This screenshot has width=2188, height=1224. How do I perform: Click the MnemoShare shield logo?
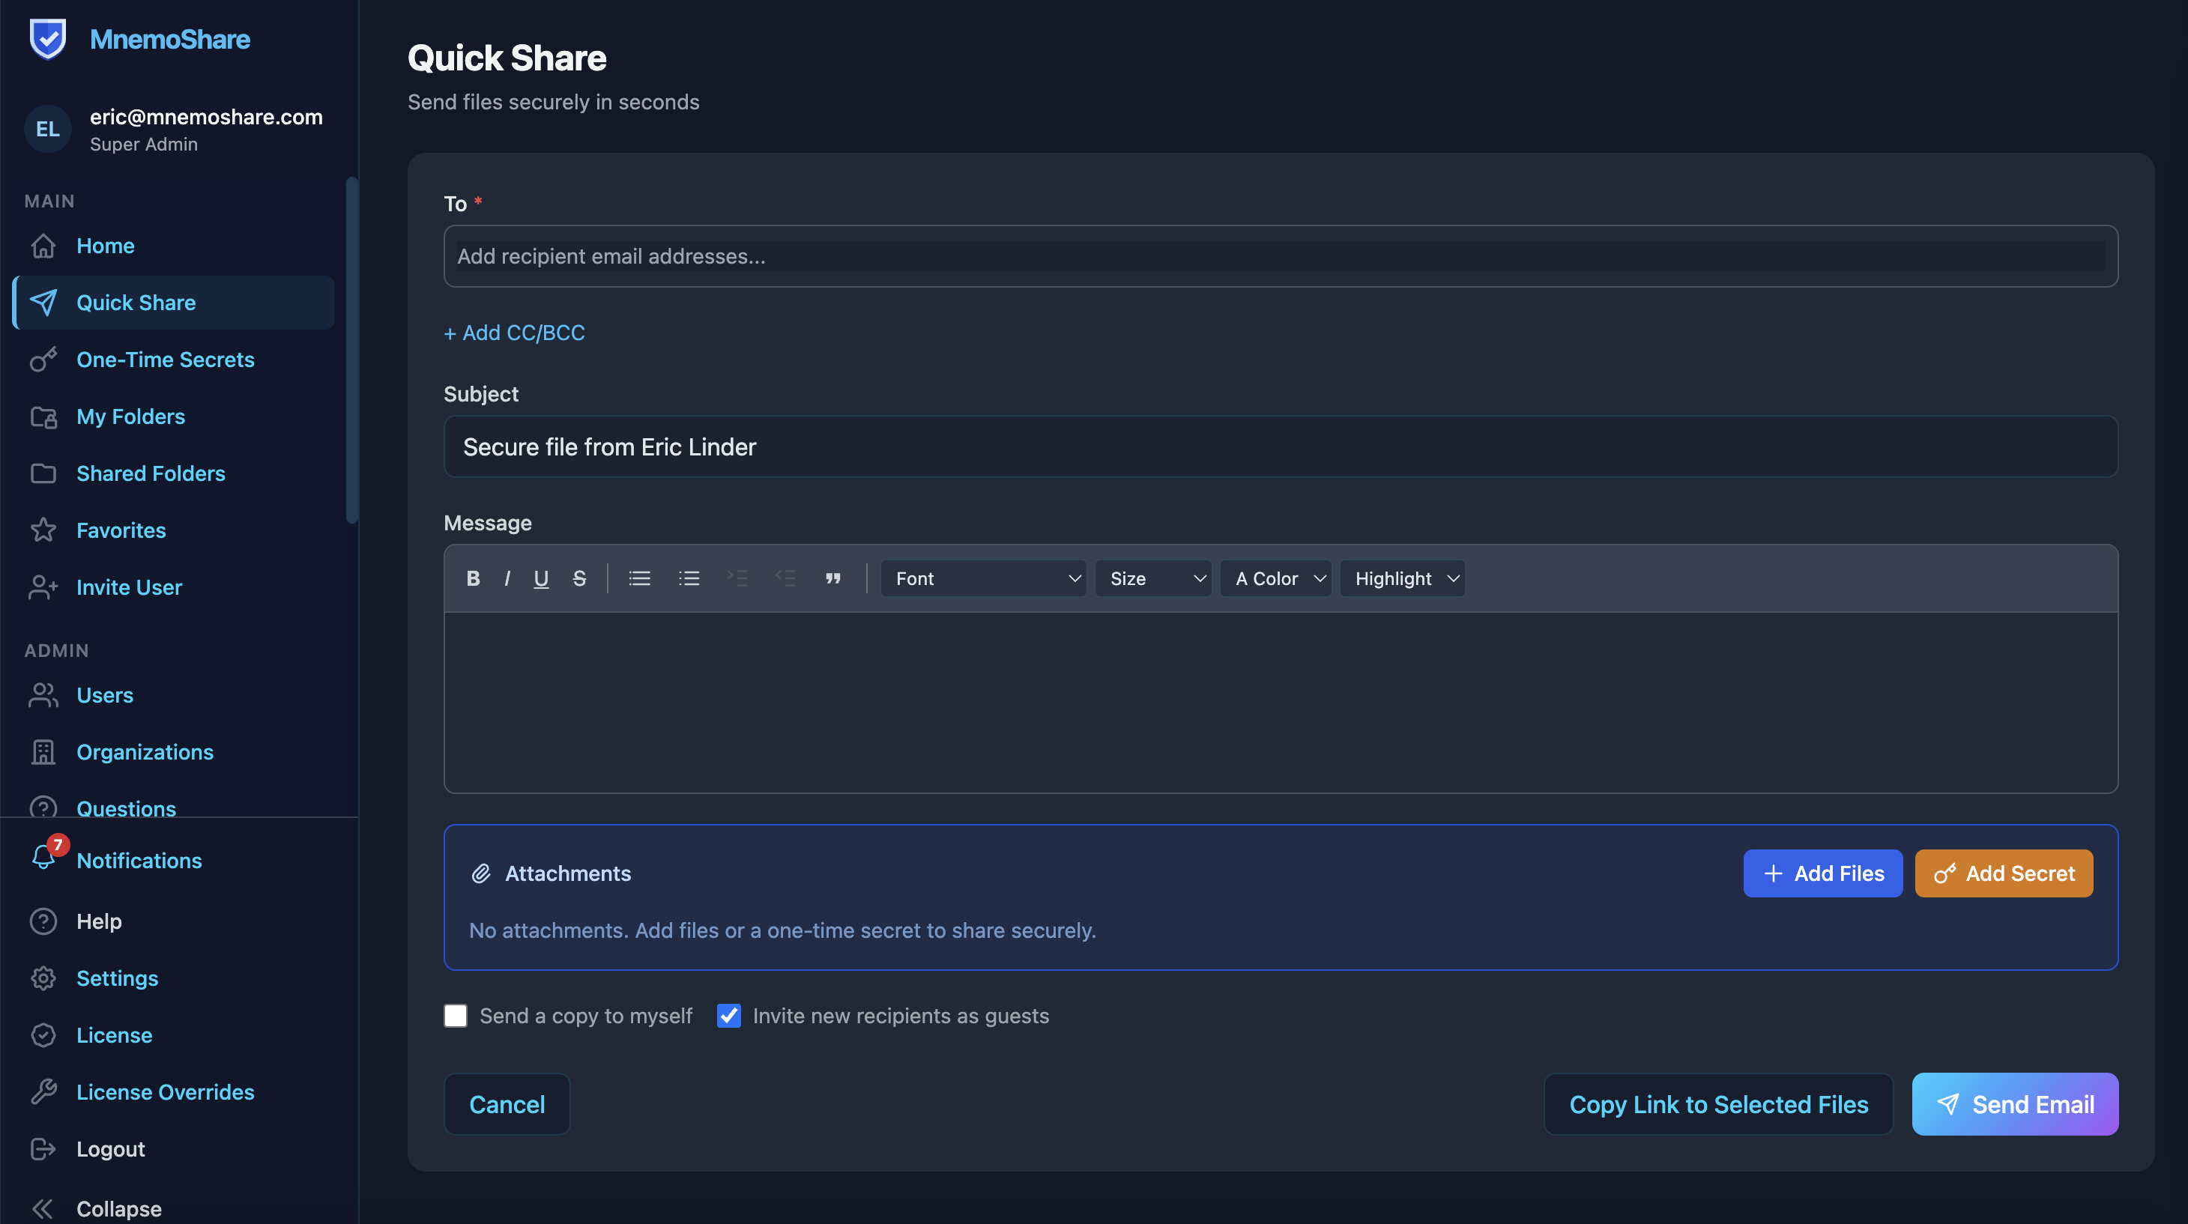[x=47, y=39]
